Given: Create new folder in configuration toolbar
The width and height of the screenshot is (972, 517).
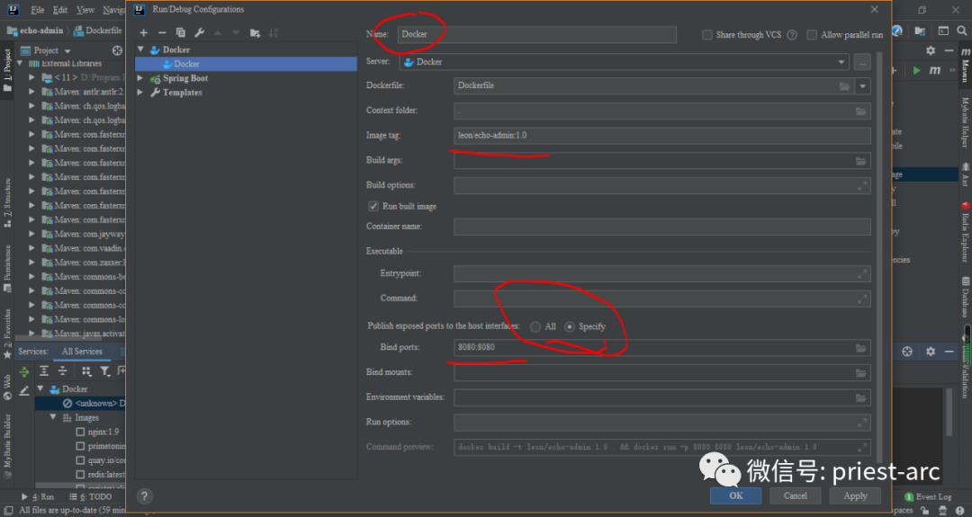Looking at the screenshot, I should click(255, 32).
